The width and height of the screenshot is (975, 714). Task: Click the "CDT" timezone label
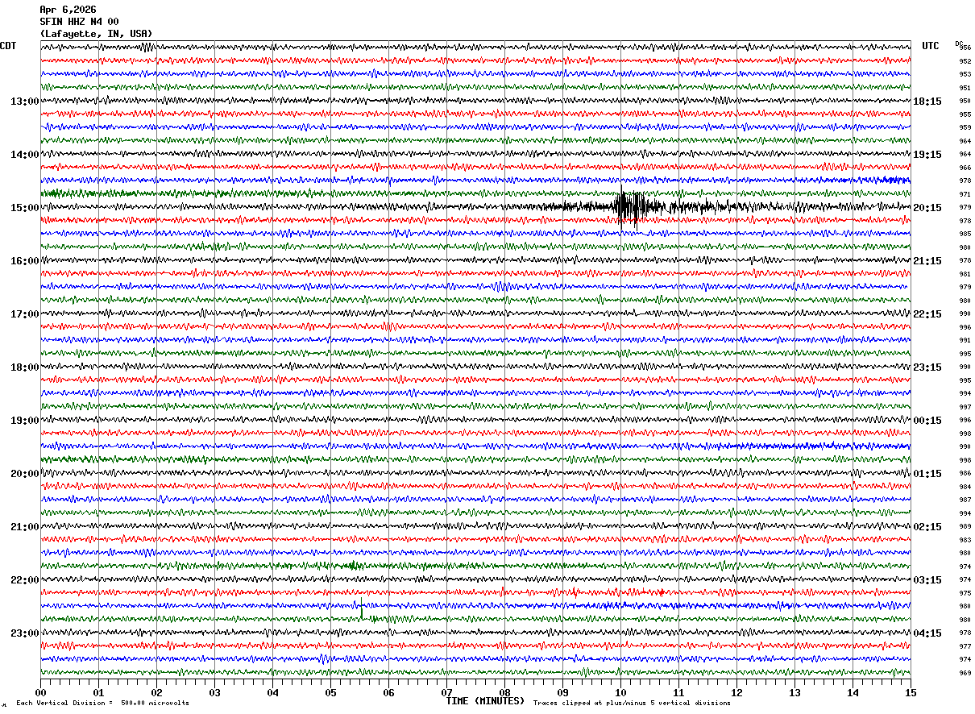(x=8, y=46)
